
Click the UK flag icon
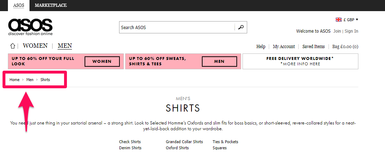click(x=339, y=20)
